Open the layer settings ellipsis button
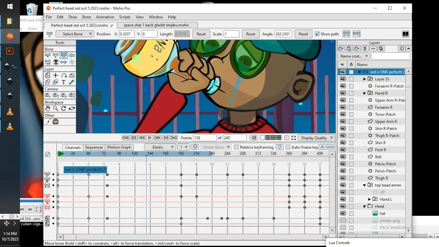 click(x=373, y=49)
